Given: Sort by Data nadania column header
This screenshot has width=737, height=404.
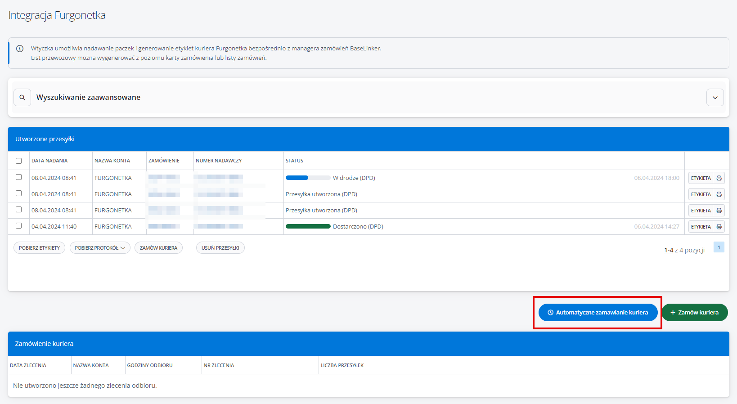Looking at the screenshot, I should (x=49, y=161).
